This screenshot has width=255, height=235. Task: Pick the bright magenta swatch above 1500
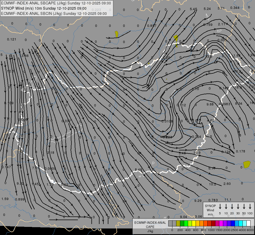pos(221,224)
